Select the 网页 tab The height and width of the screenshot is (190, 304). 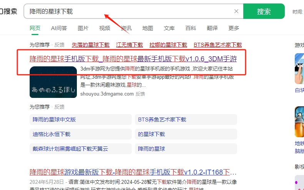click(x=35, y=28)
